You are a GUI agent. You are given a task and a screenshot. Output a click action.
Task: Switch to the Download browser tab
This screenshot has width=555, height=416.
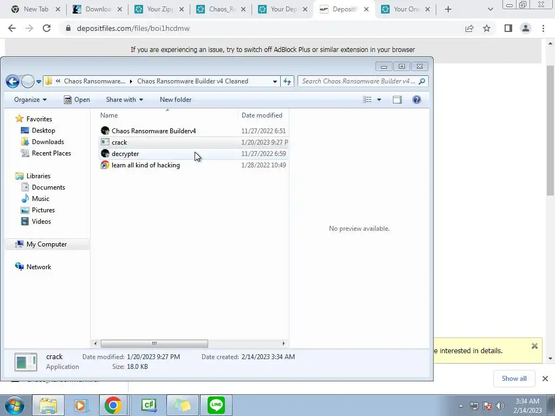97,9
